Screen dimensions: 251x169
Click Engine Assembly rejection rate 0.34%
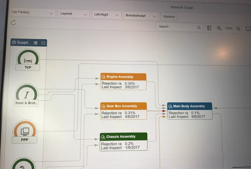pyautogui.click(x=130, y=83)
